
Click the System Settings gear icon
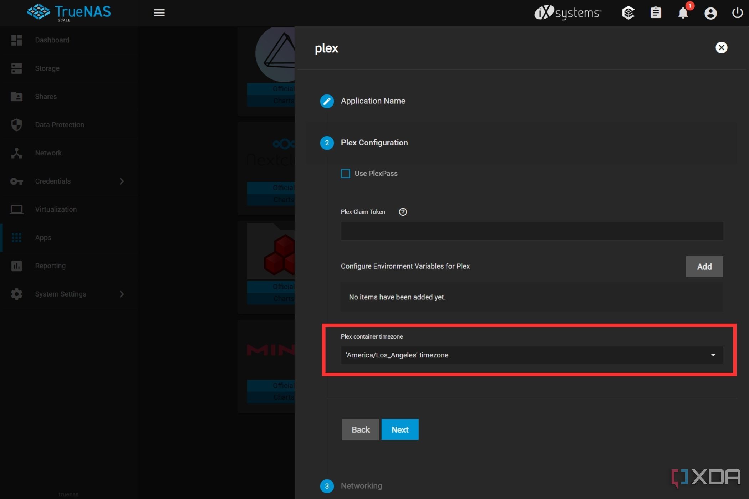click(x=16, y=294)
